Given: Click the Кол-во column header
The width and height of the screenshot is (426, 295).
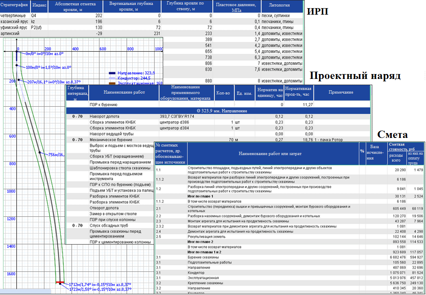Looking at the screenshot, I should pyautogui.click(x=224, y=92).
